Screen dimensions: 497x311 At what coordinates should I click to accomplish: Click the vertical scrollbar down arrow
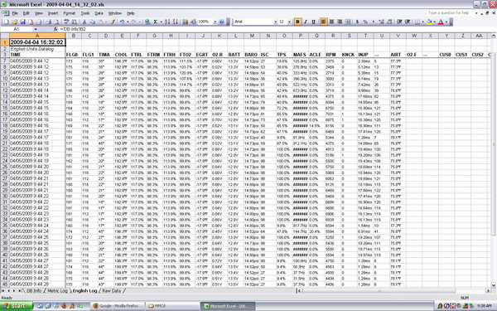494,285
